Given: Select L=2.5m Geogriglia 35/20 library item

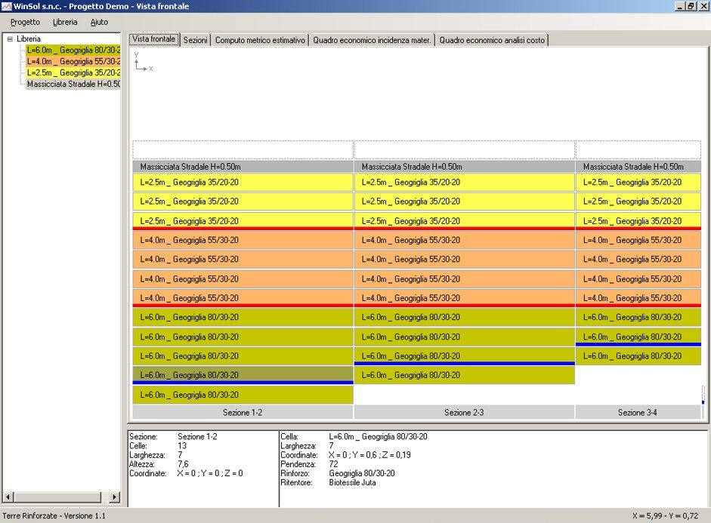Looking at the screenshot, I should tap(73, 72).
